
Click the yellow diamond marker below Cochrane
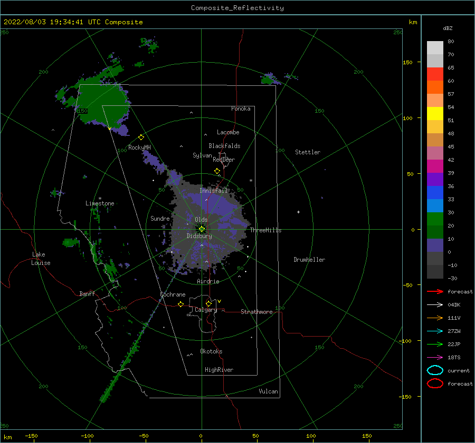click(180, 304)
